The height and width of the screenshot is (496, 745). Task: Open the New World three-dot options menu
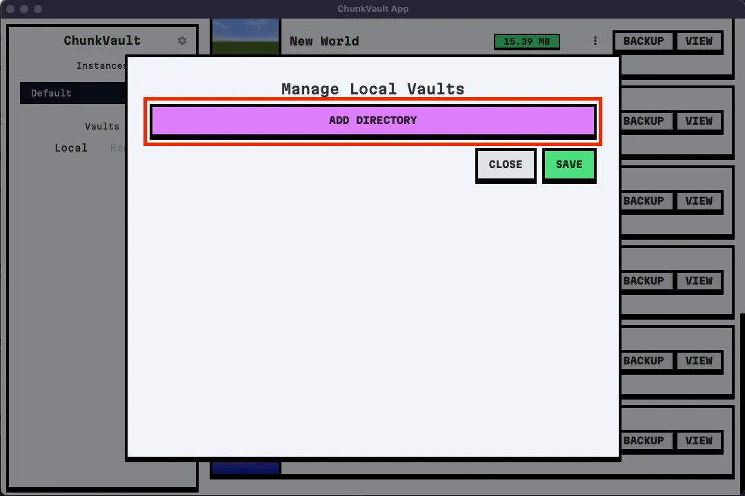[595, 41]
